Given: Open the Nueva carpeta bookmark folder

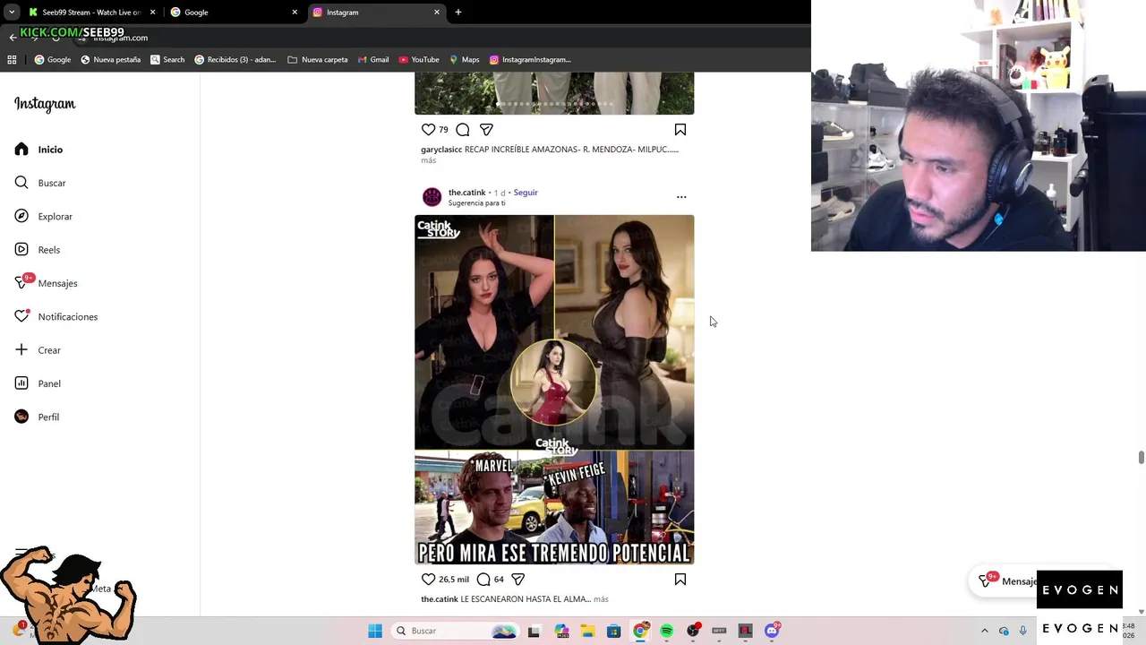Looking at the screenshot, I should point(317,59).
